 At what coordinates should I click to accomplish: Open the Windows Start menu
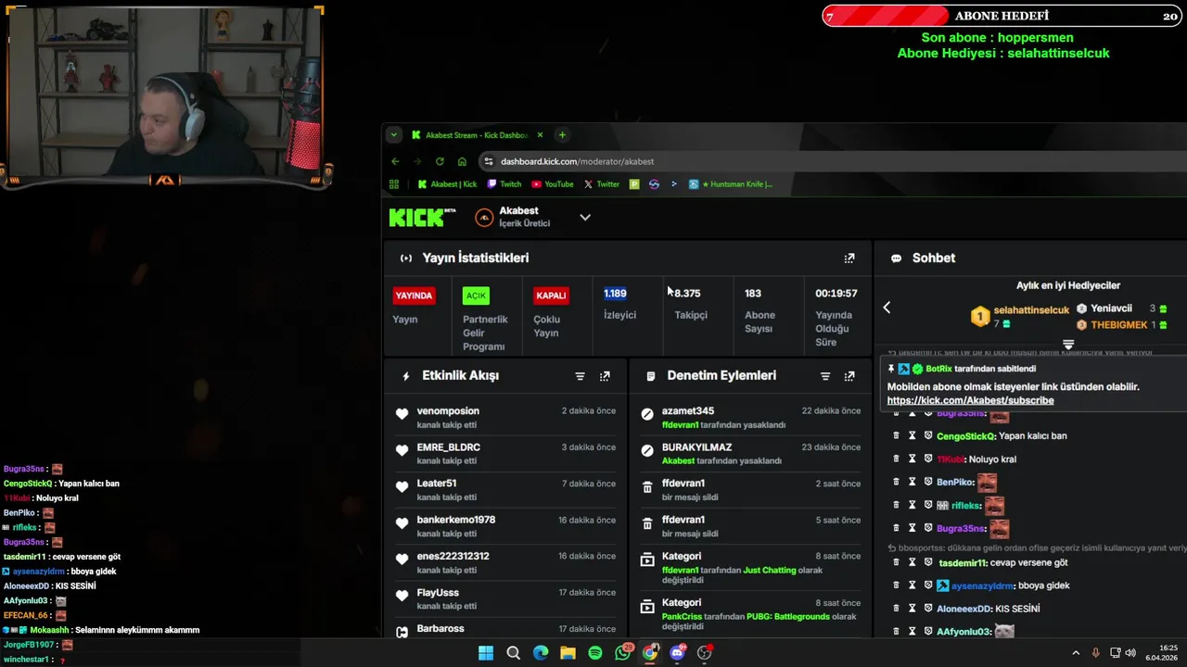point(486,653)
